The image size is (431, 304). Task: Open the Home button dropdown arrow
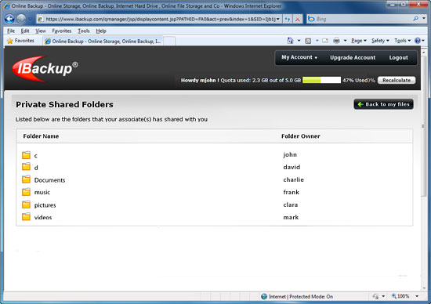299,41
